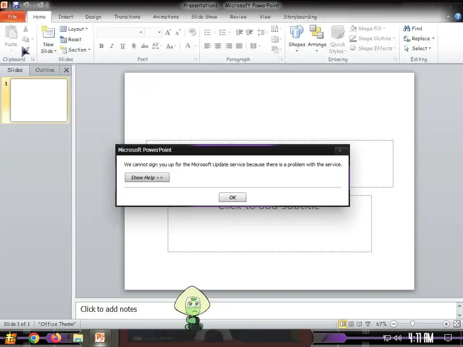Open the Layout dropdown
The image size is (463, 347).
[x=74, y=29]
